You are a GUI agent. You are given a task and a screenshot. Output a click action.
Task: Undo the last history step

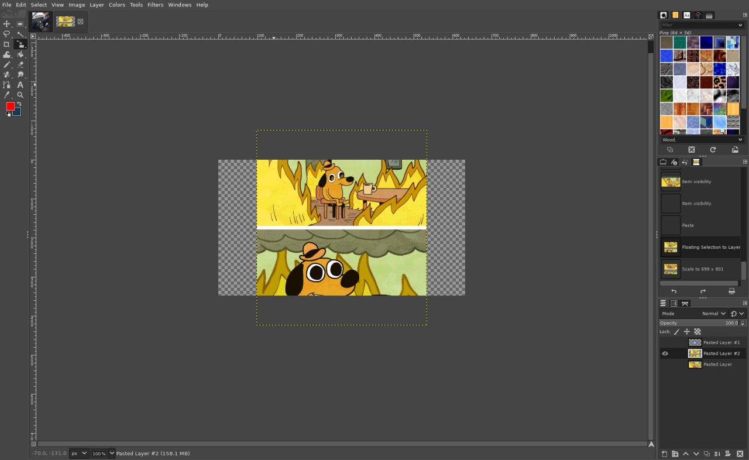click(674, 291)
